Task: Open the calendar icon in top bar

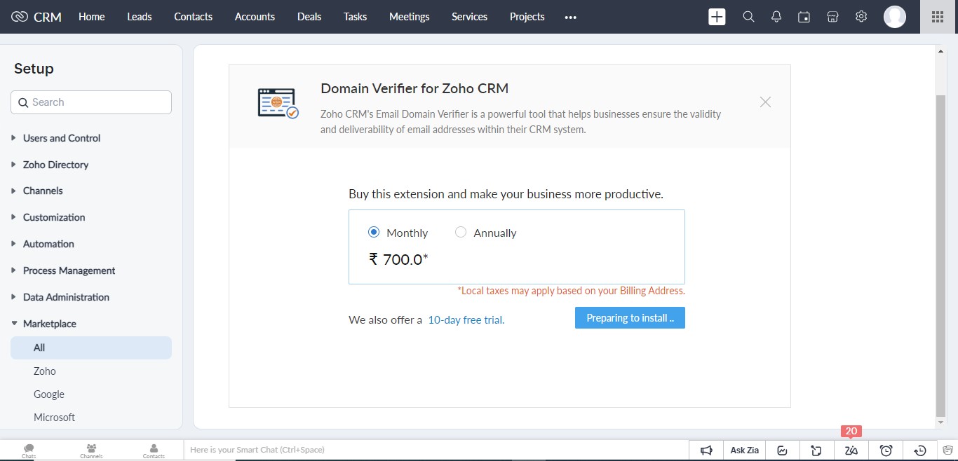Action: (x=804, y=17)
